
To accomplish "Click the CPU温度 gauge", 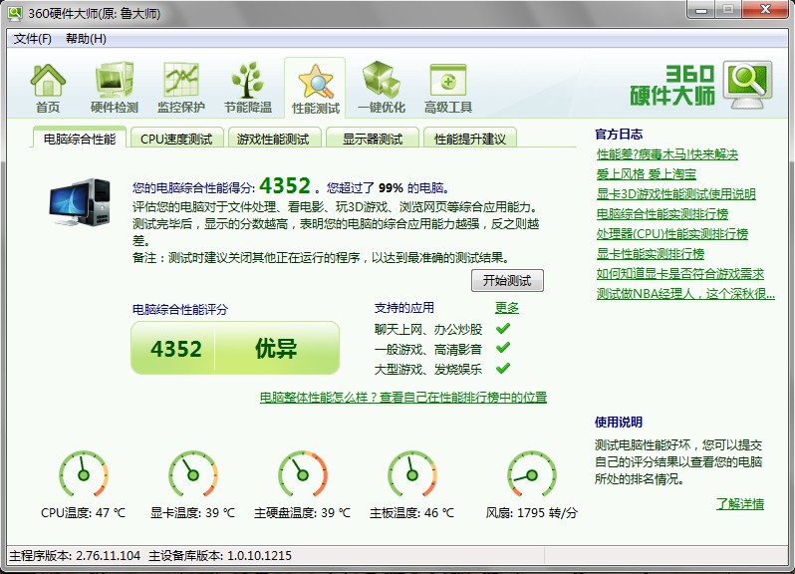I will pyautogui.click(x=84, y=474).
